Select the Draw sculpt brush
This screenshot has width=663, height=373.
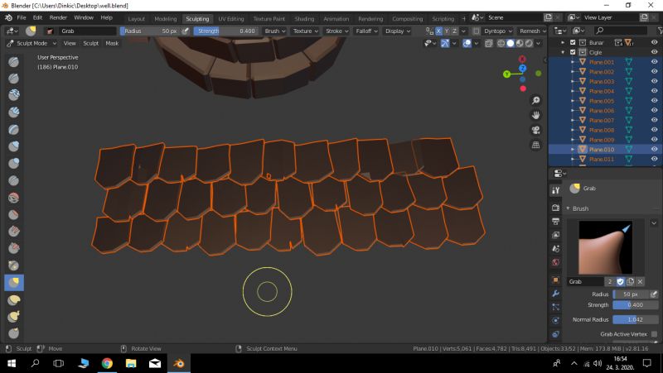click(13, 61)
